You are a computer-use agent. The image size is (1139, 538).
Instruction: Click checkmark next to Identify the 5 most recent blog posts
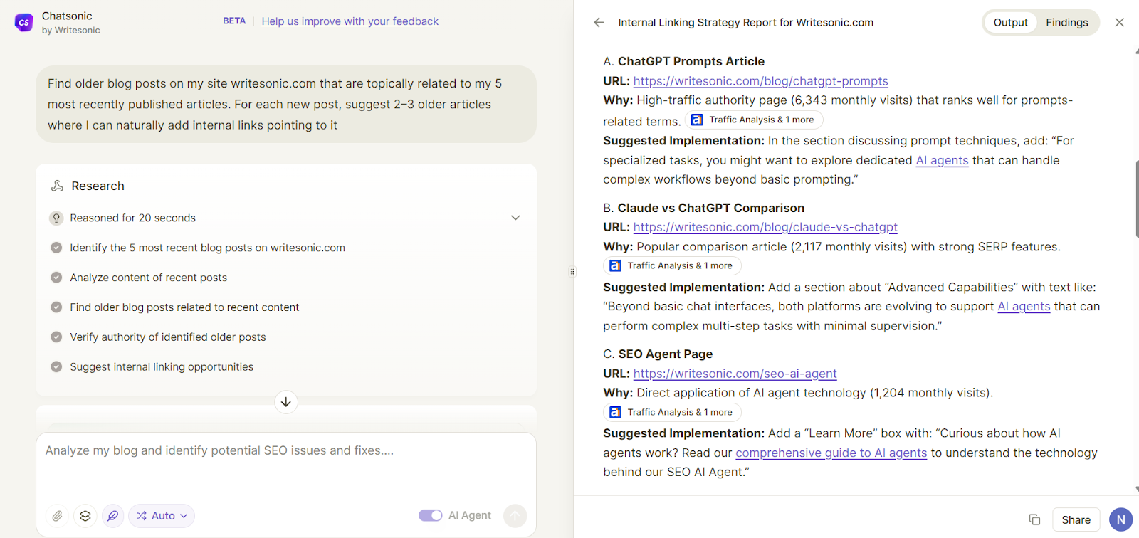56,248
